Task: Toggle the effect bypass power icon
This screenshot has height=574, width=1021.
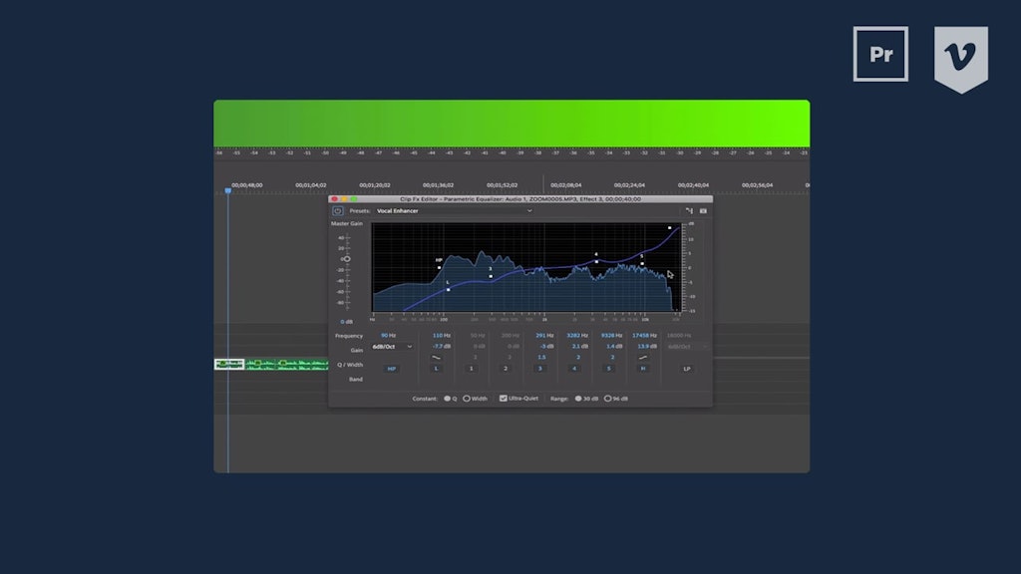Action: coord(337,210)
